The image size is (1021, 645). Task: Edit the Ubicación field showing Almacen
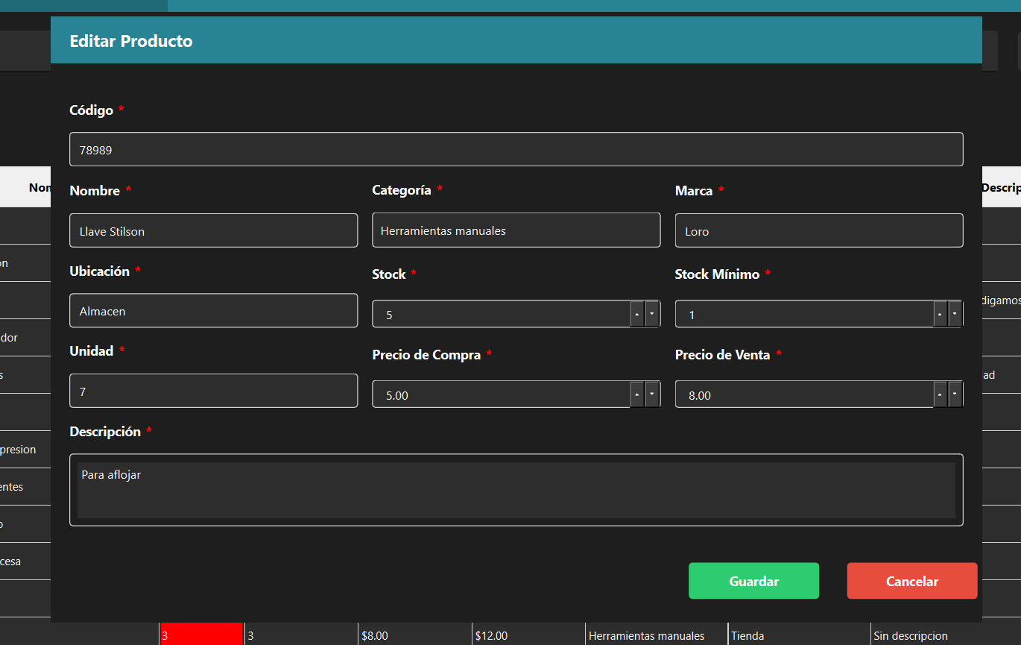213,311
